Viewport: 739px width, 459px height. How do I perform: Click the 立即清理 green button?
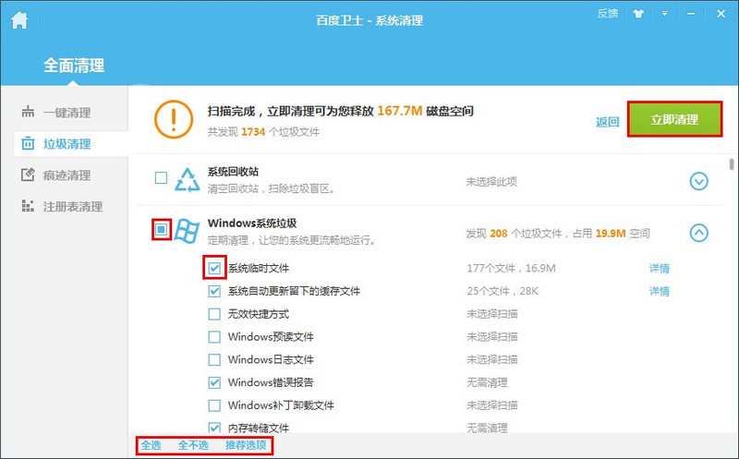coord(674,119)
